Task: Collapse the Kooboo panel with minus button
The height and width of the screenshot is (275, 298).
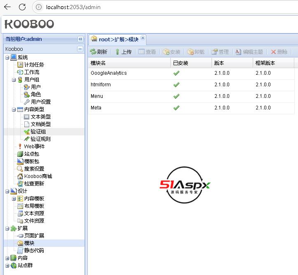Action: (80, 49)
